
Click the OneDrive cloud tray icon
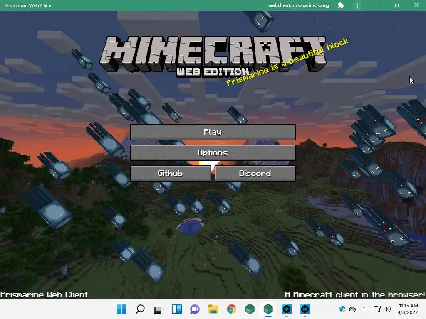(352, 309)
